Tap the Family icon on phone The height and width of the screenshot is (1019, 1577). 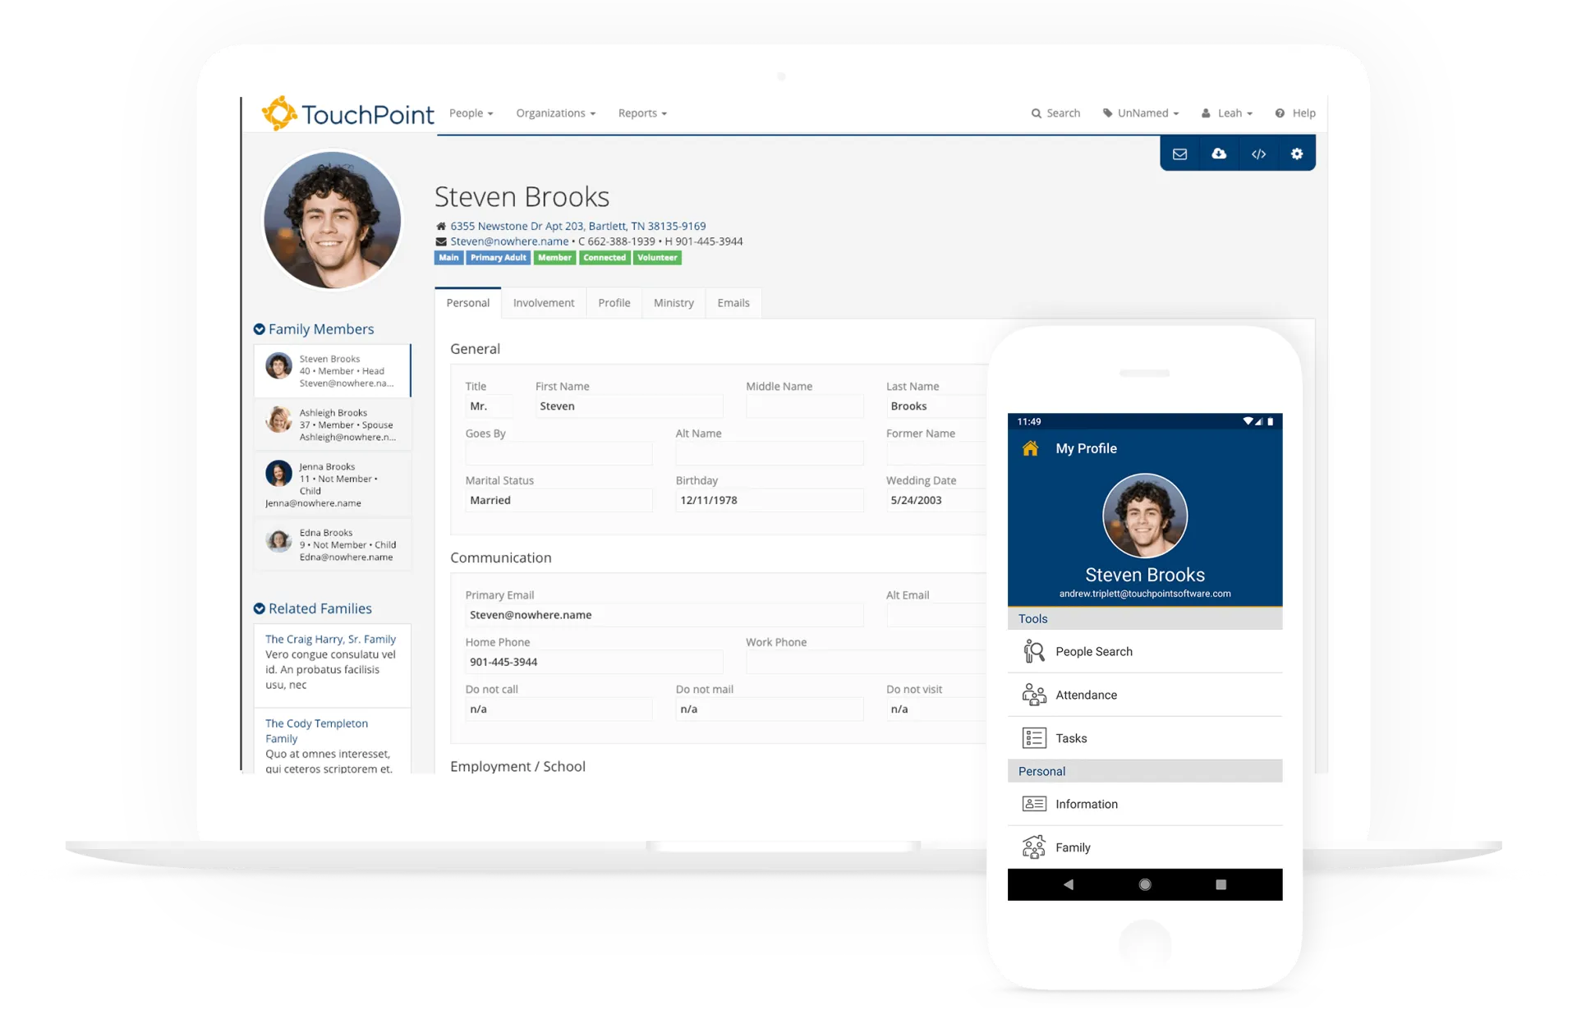[x=1034, y=847]
